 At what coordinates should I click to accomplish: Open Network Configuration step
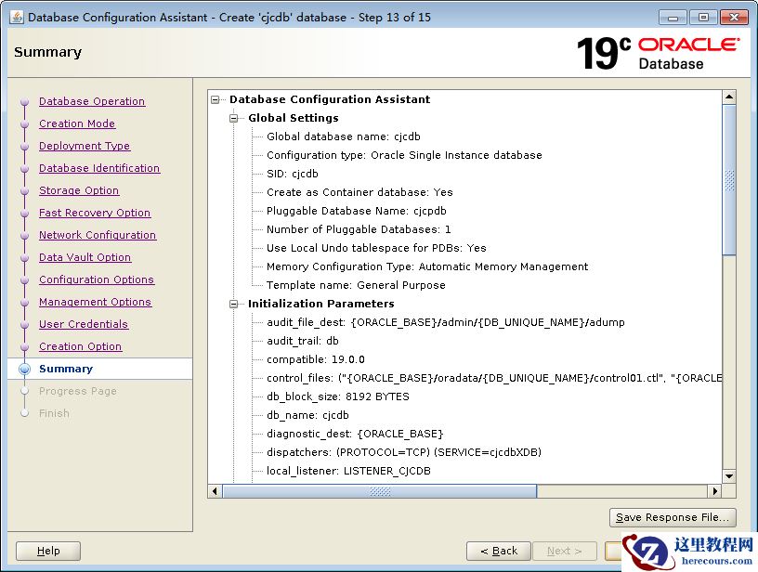tap(98, 235)
